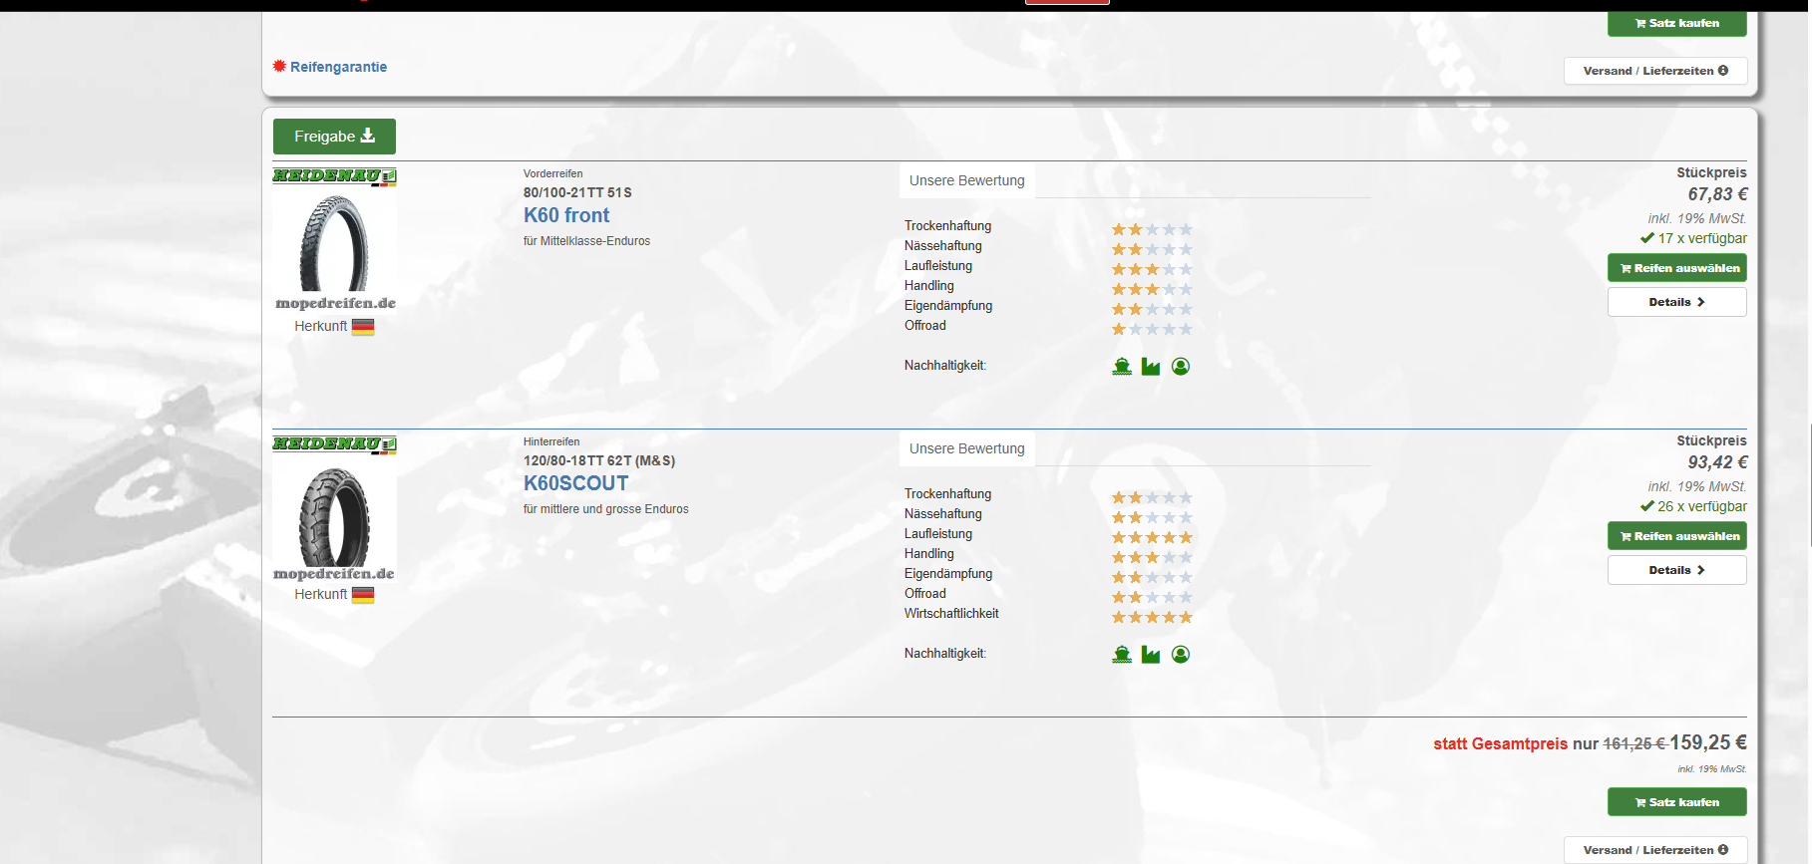
Task: Open bottom Versand / Lieferzeiten info
Action: 1655,850
